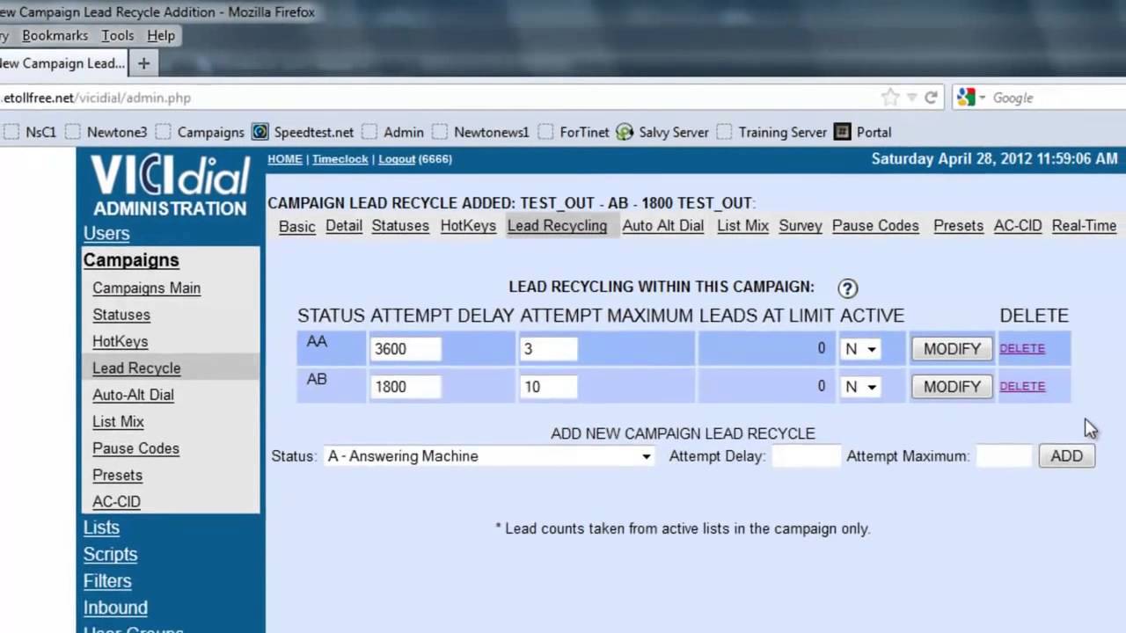This screenshot has height=633, width=1126.
Task: Open the Active dropdown for status AB
Action: [x=859, y=387]
